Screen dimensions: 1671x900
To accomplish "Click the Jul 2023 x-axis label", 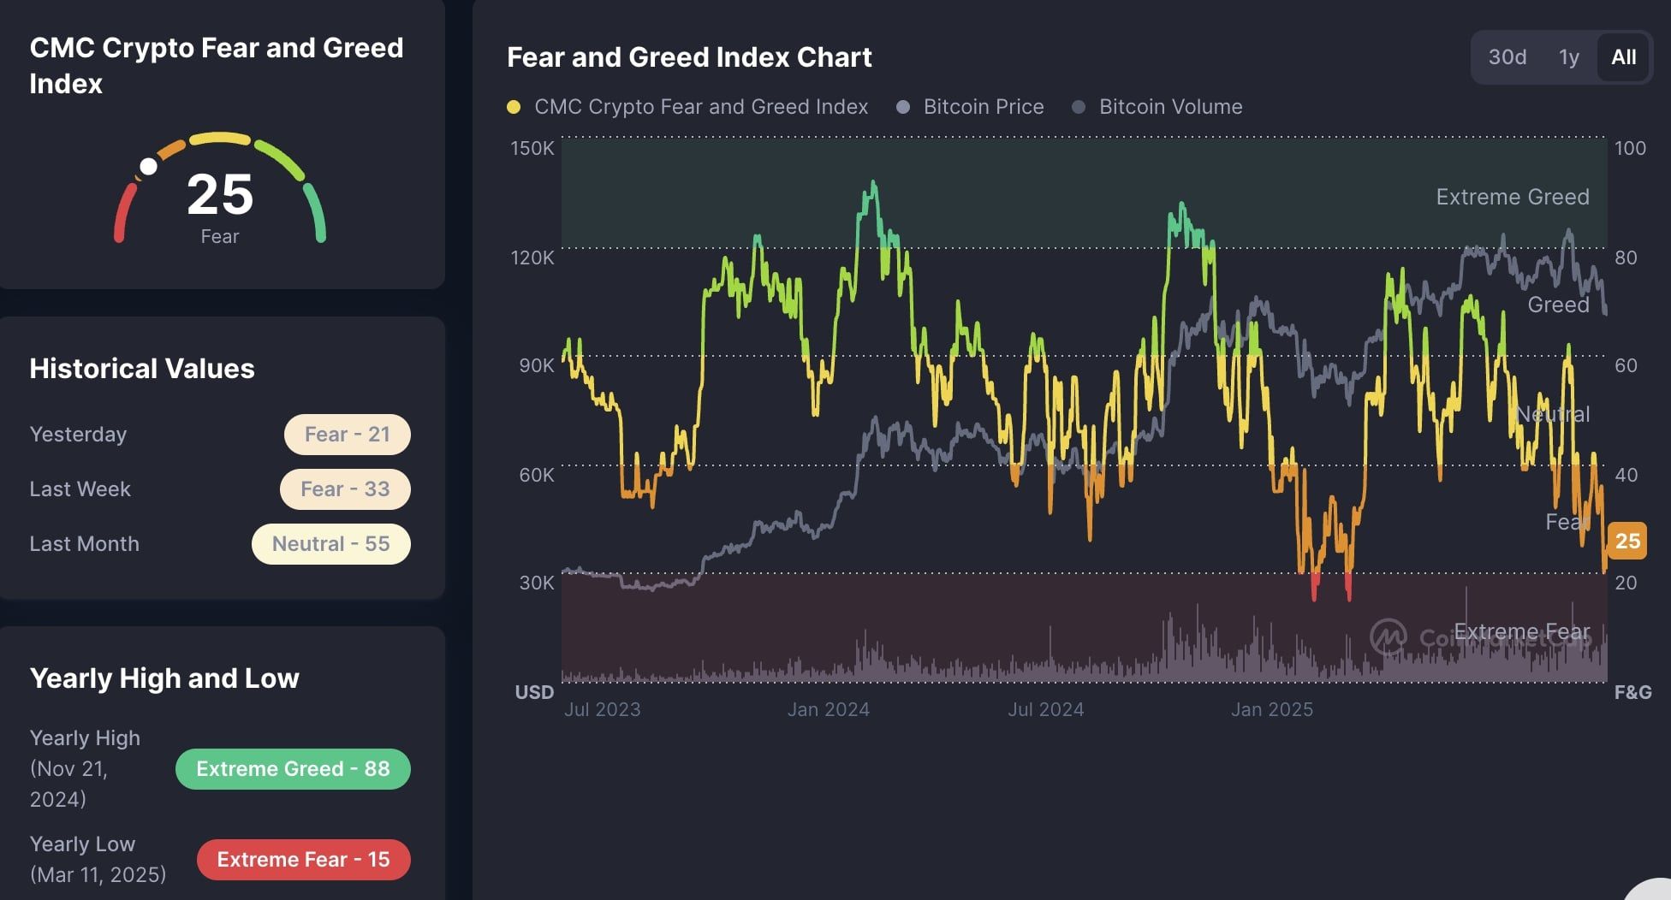I will [602, 709].
